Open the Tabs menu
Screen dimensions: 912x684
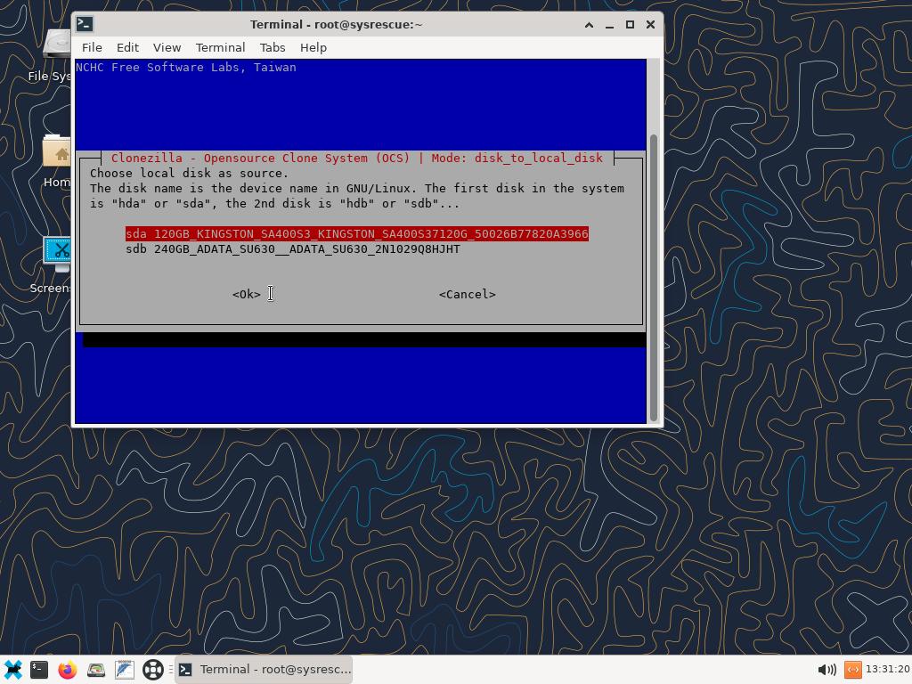[273, 47]
